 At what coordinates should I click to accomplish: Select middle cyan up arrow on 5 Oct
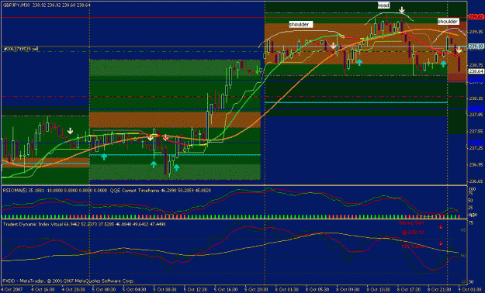(154, 164)
